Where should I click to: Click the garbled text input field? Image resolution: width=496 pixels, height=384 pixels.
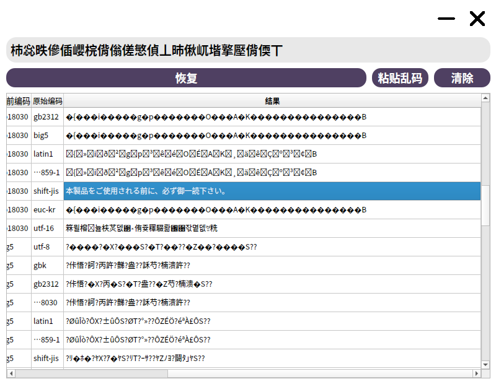[x=248, y=50]
